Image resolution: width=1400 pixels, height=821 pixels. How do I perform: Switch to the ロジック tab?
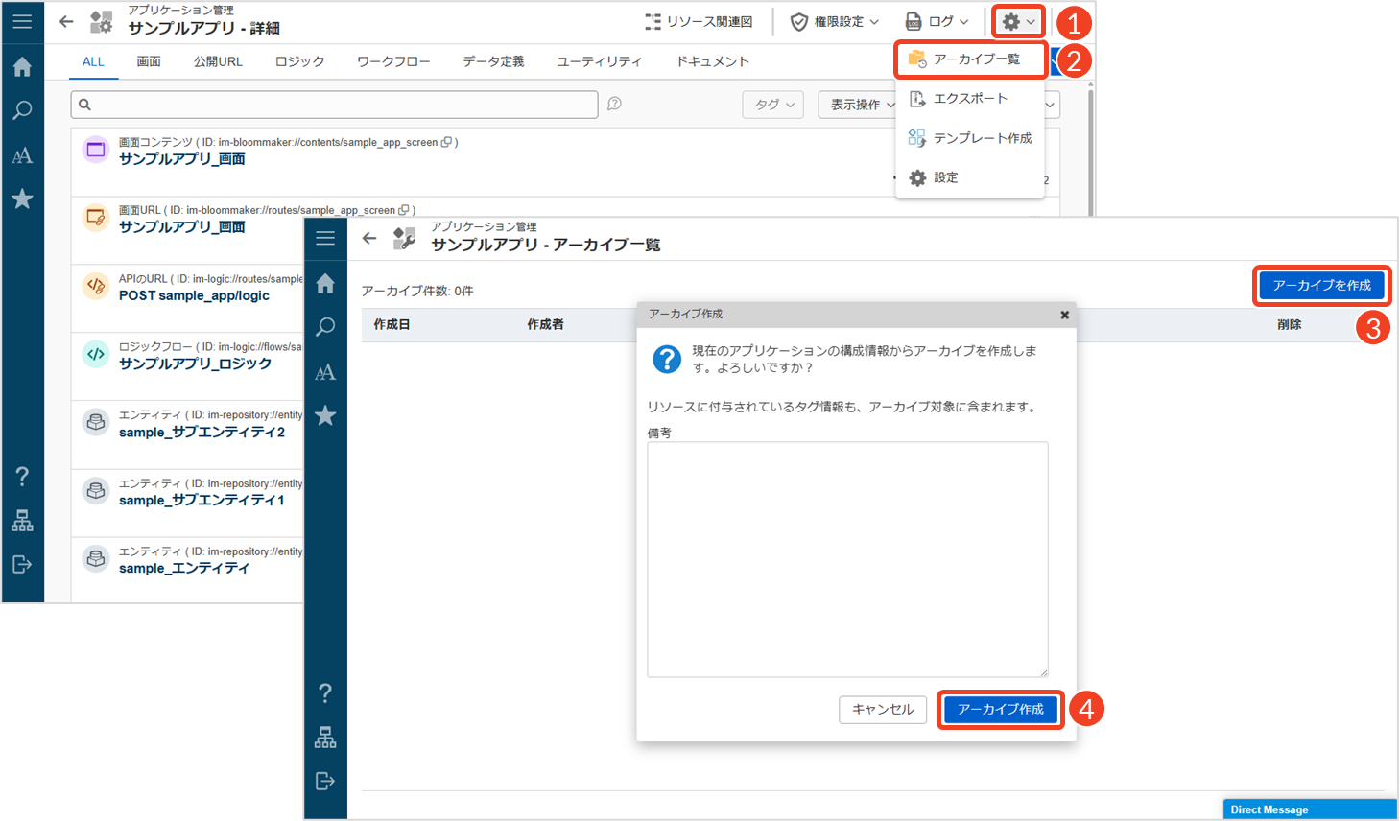299,61
